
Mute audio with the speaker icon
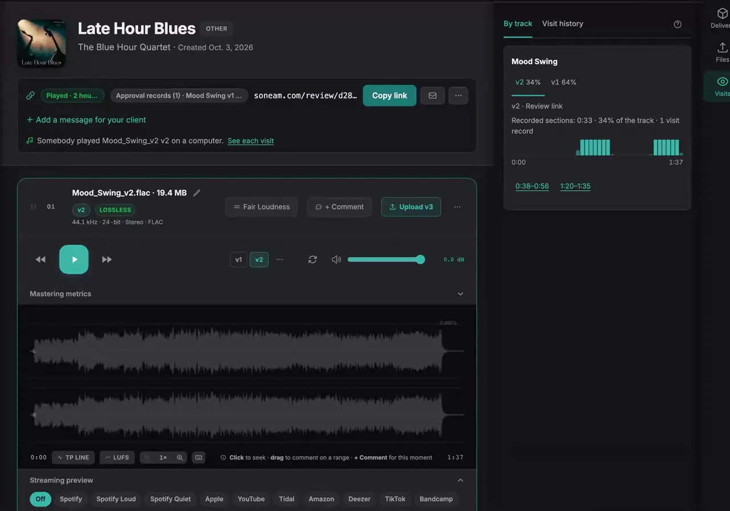pos(336,259)
